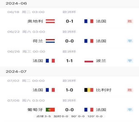Click France flag in Portugal match
The height and width of the screenshot is (122, 139).
click(x=89, y=110)
